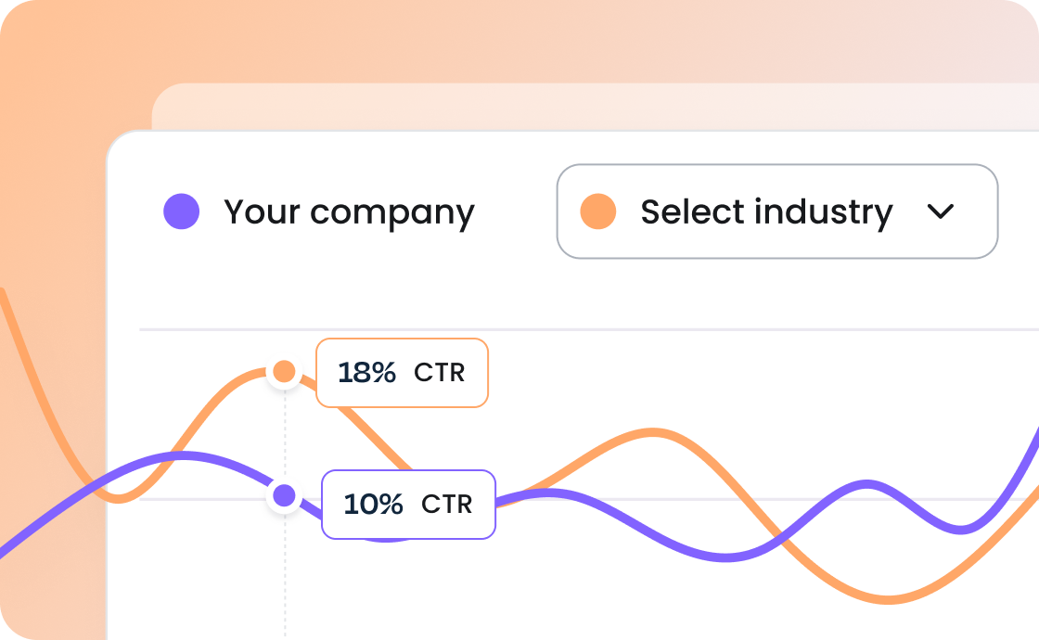Screen dimensions: 1039x640
Task: Select the purple data point marker
Action: (x=285, y=495)
